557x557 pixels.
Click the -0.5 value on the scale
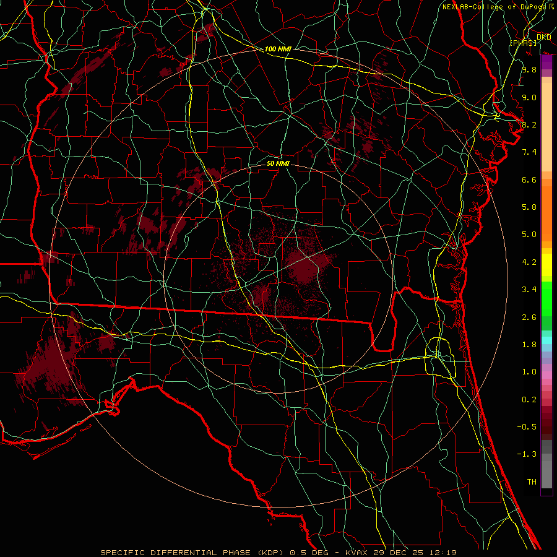527,427
